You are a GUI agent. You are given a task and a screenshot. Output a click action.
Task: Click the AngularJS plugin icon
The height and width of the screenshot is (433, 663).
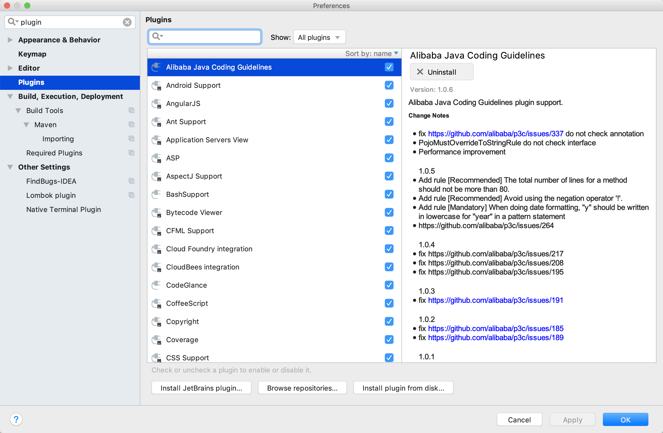point(156,103)
